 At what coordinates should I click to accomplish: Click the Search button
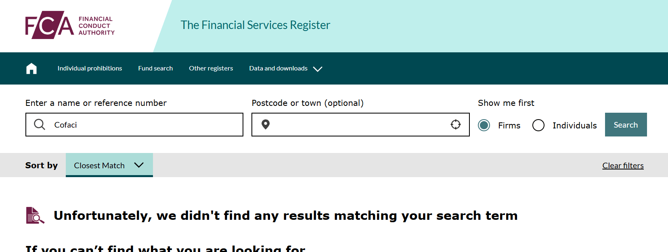626,125
